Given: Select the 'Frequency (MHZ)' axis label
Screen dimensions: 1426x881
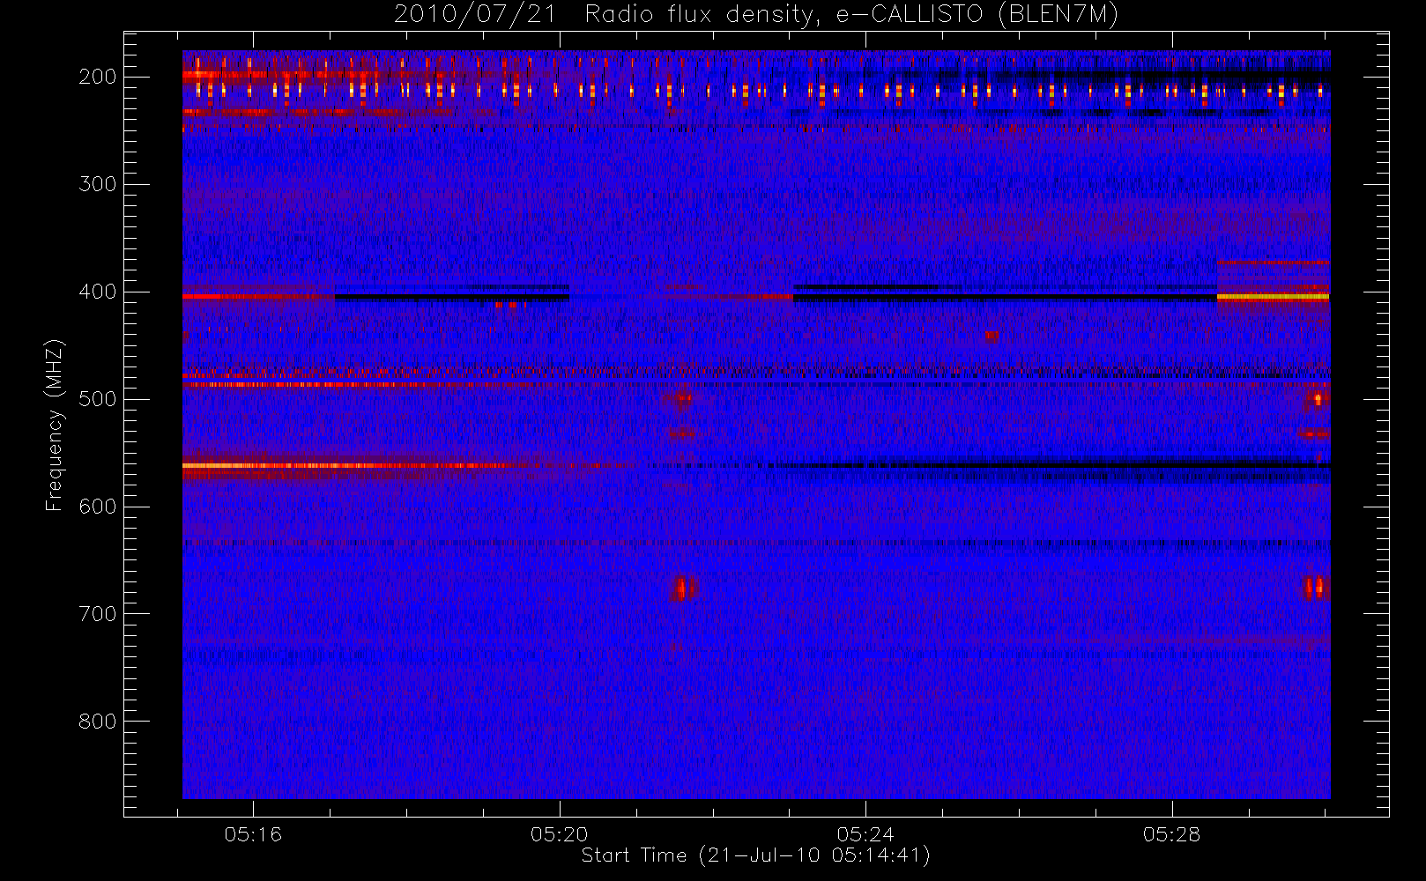Looking at the screenshot, I should 55,426.
